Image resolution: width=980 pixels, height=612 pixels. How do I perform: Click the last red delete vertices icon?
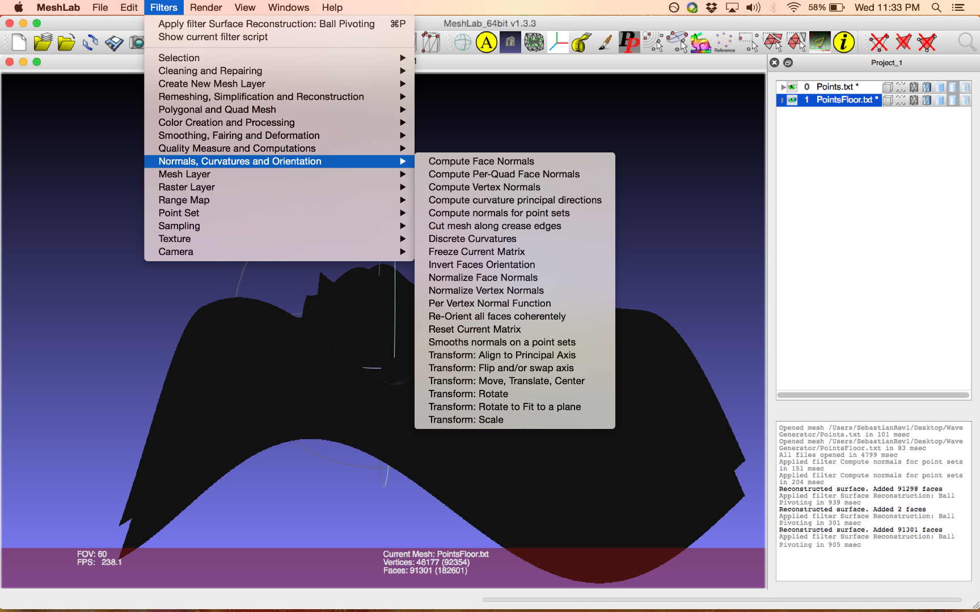point(927,42)
